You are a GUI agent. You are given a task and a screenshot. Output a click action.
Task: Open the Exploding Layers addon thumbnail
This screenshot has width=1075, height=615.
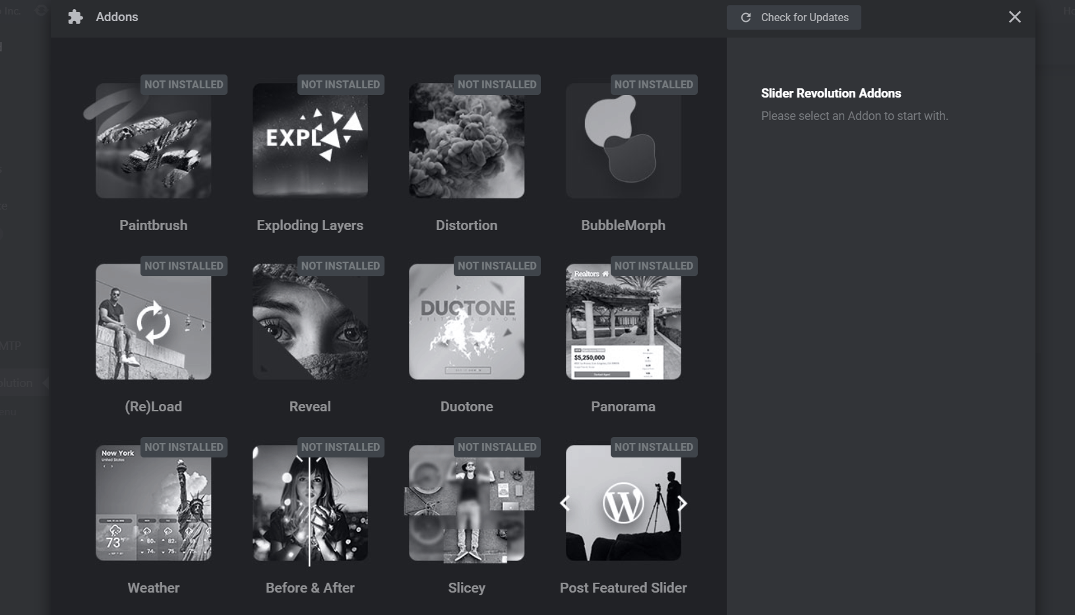pos(310,140)
